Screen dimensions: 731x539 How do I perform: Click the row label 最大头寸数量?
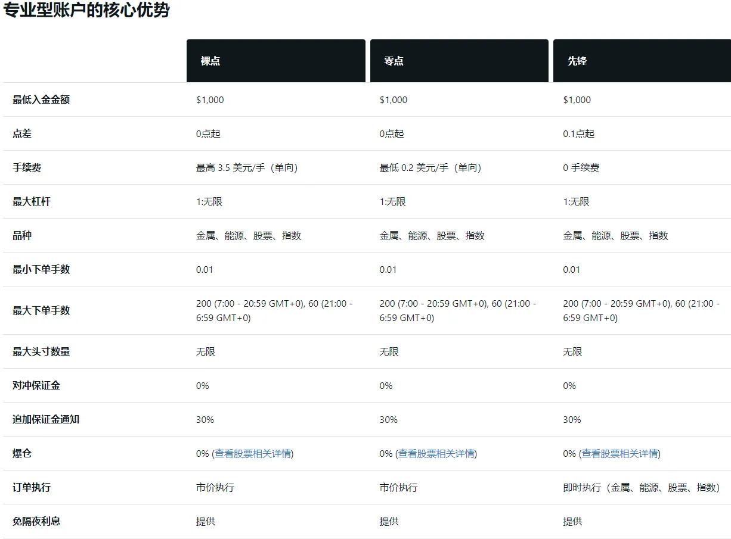click(41, 351)
